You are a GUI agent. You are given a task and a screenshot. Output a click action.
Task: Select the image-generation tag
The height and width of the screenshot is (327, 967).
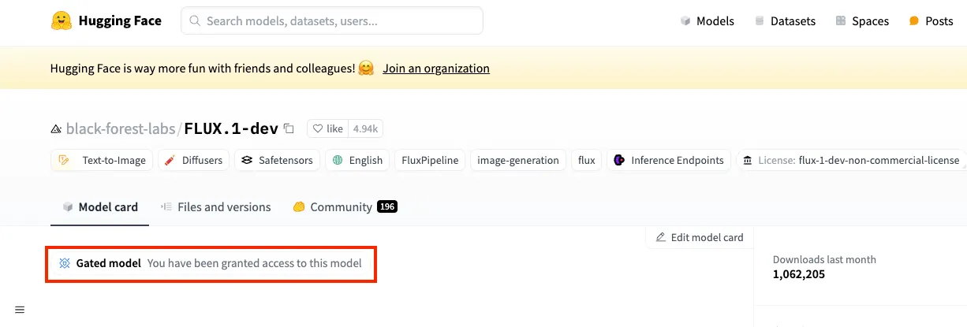(x=518, y=160)
